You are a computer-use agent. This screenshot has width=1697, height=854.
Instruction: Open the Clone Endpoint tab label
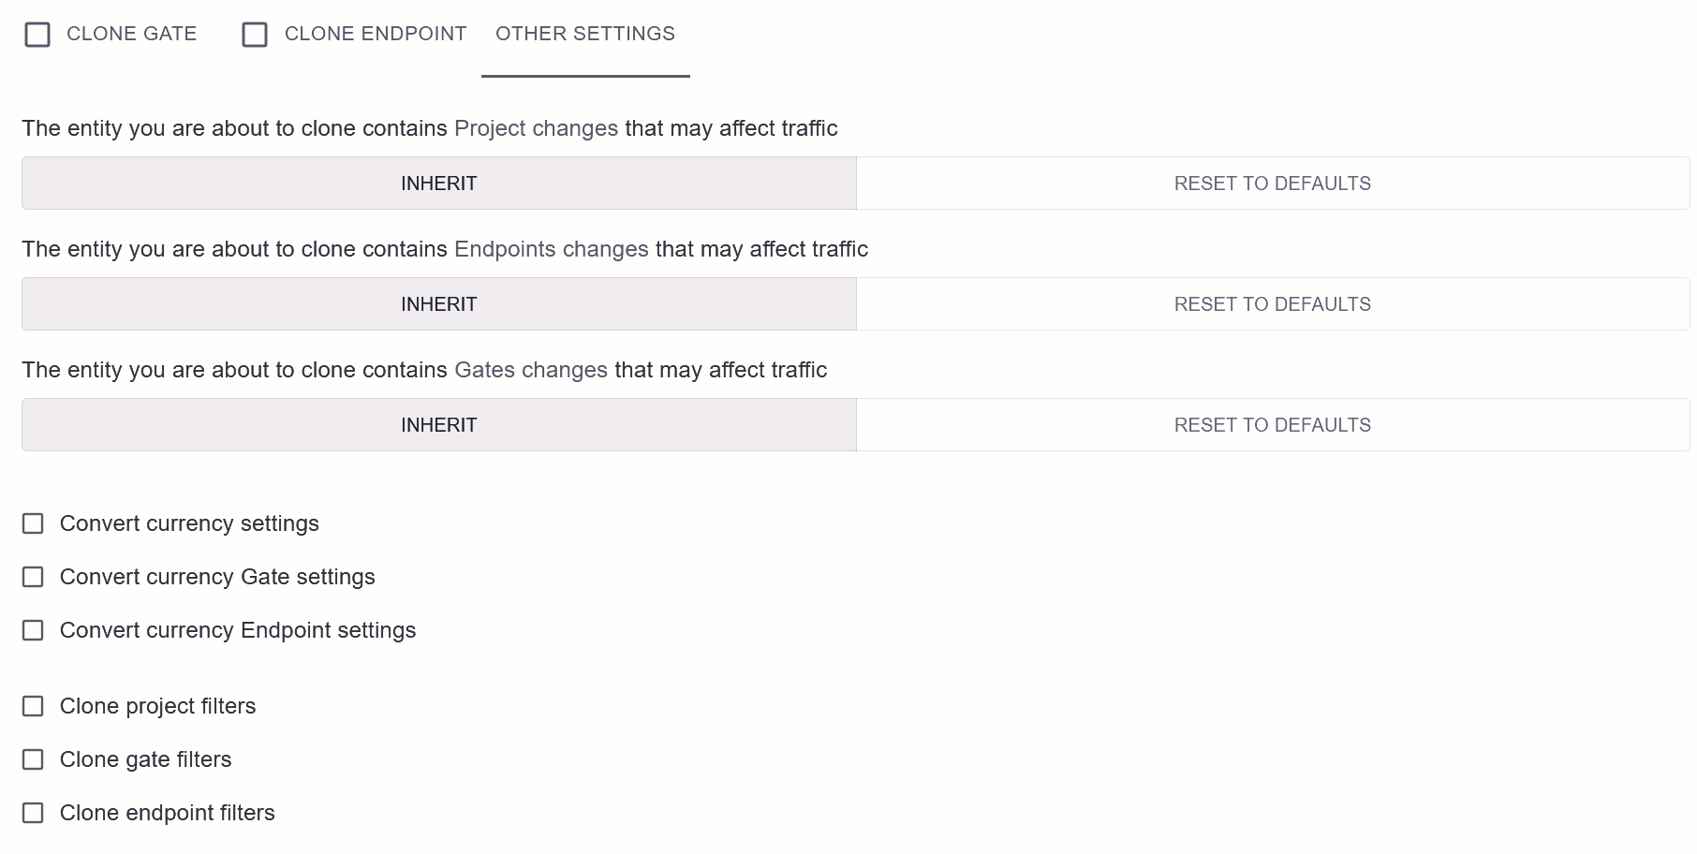pos(376,34)
